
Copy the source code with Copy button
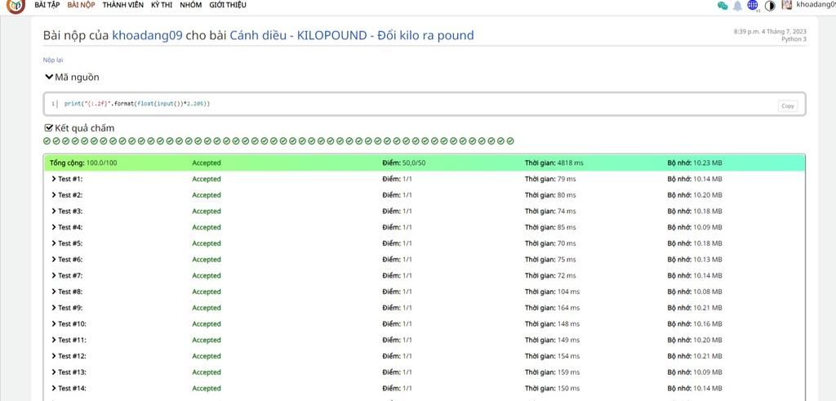pos(788,105)
